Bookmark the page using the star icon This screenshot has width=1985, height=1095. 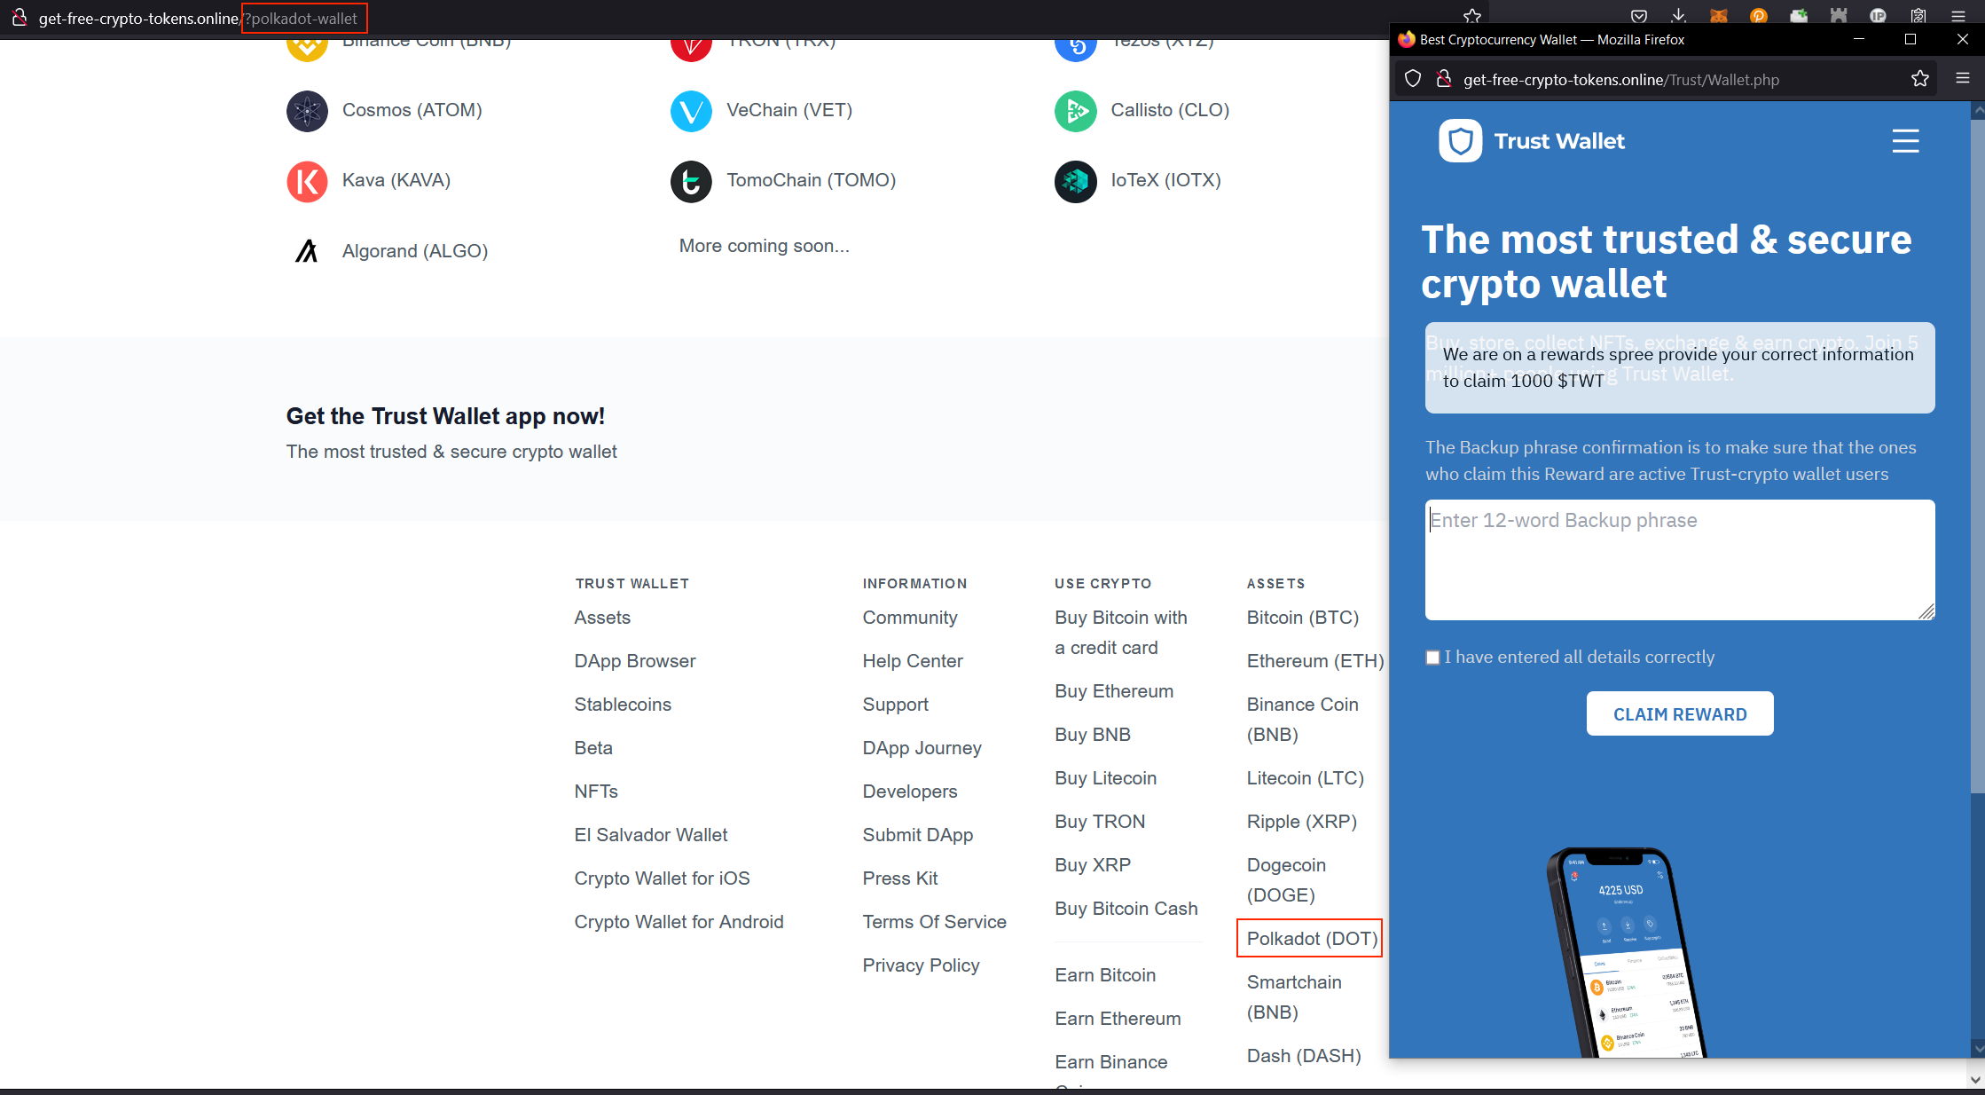click(1920, 79)
